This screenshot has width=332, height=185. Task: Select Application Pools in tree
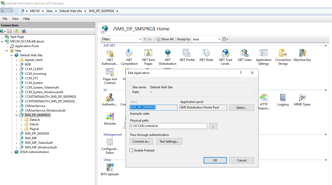click(27, 46)
